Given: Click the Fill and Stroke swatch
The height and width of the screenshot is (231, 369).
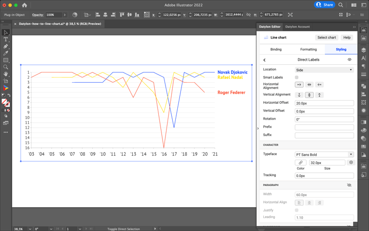Looking at the screenshot, I should [x=5, y=102].
